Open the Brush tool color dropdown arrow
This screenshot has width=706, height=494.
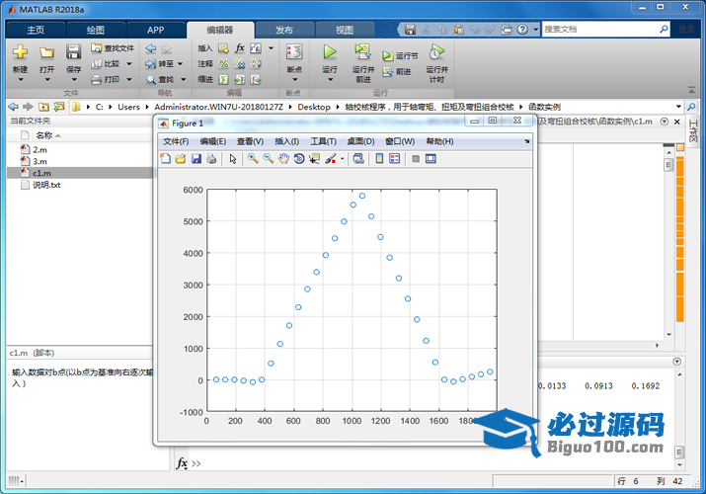(x=342, y=159)
